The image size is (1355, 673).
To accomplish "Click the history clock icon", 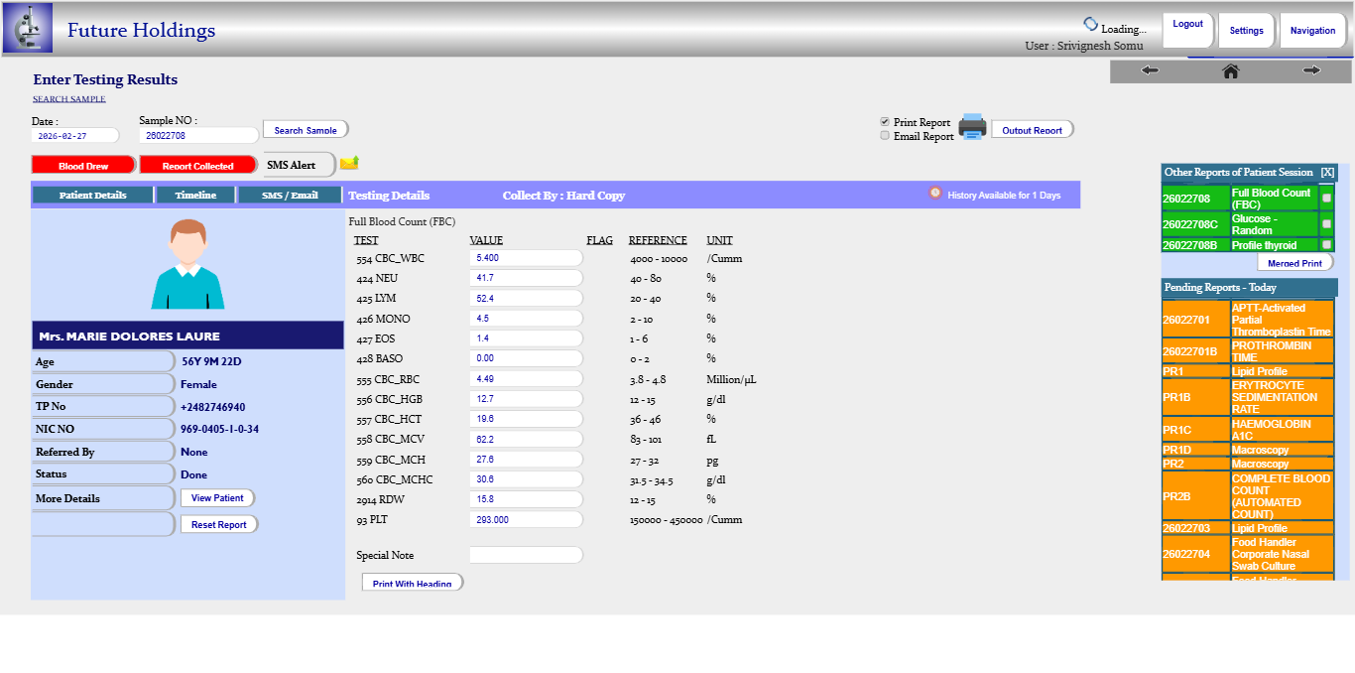I will point(934,194).
